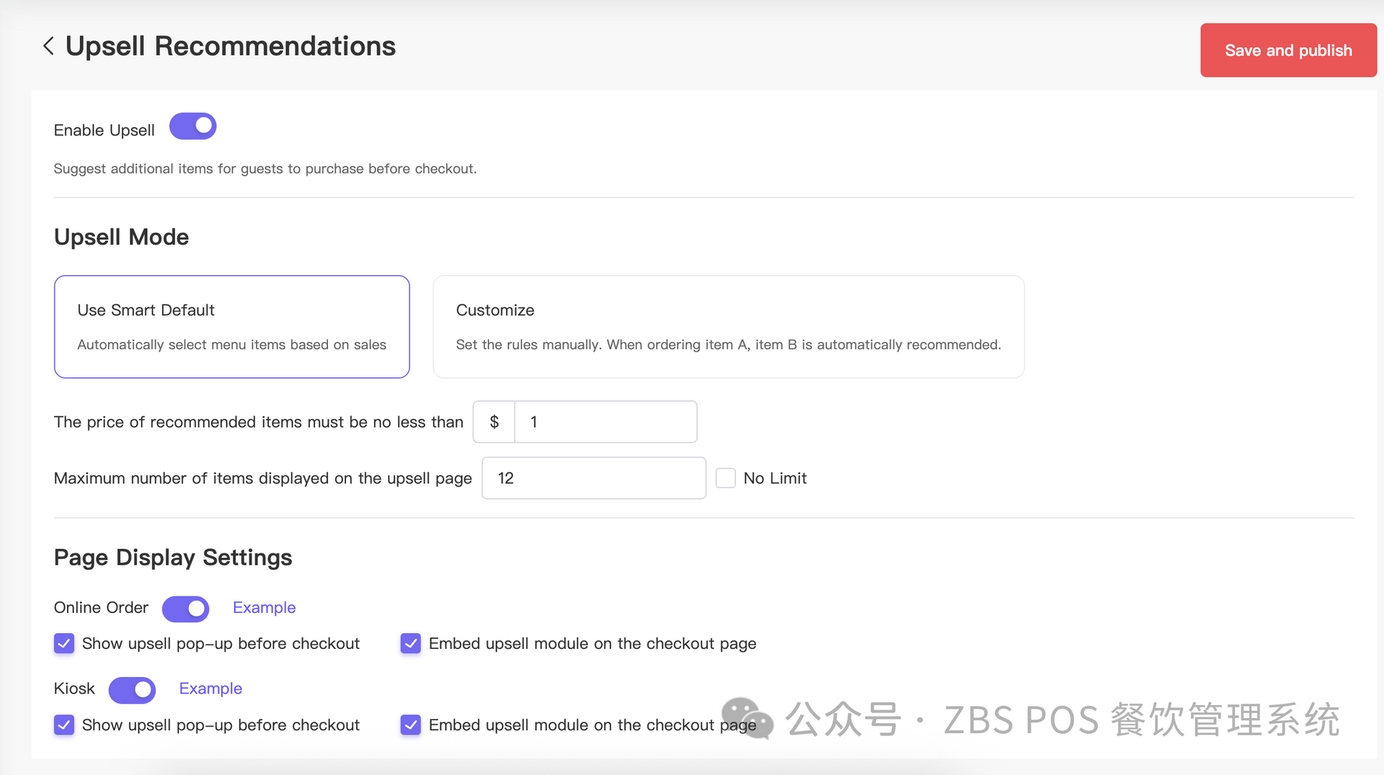The height and width of the screenshot is (775, 1384).
Task: Click the dollar sign currency prefix
Action: click(494, 422)
